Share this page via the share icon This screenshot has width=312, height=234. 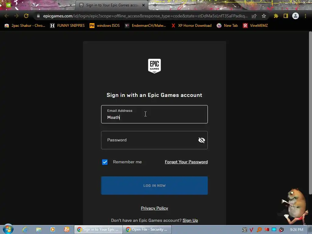click(254, 16)
